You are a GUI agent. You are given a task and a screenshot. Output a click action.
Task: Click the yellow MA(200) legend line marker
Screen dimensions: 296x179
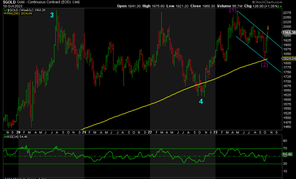tap(5, 14)
